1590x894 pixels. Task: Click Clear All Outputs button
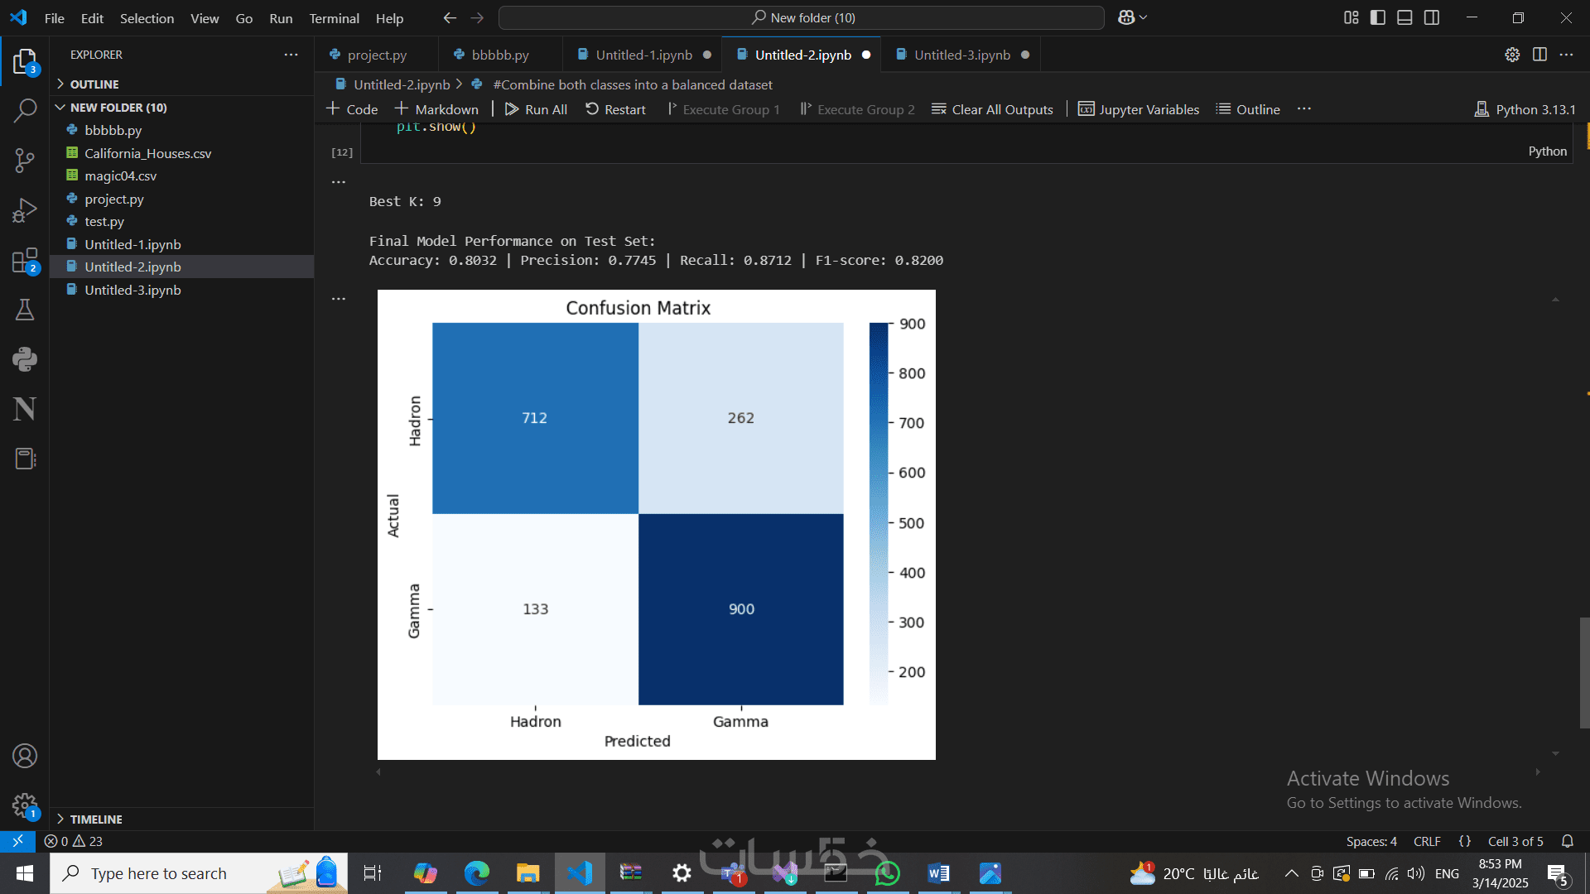[x=992, y=109]
